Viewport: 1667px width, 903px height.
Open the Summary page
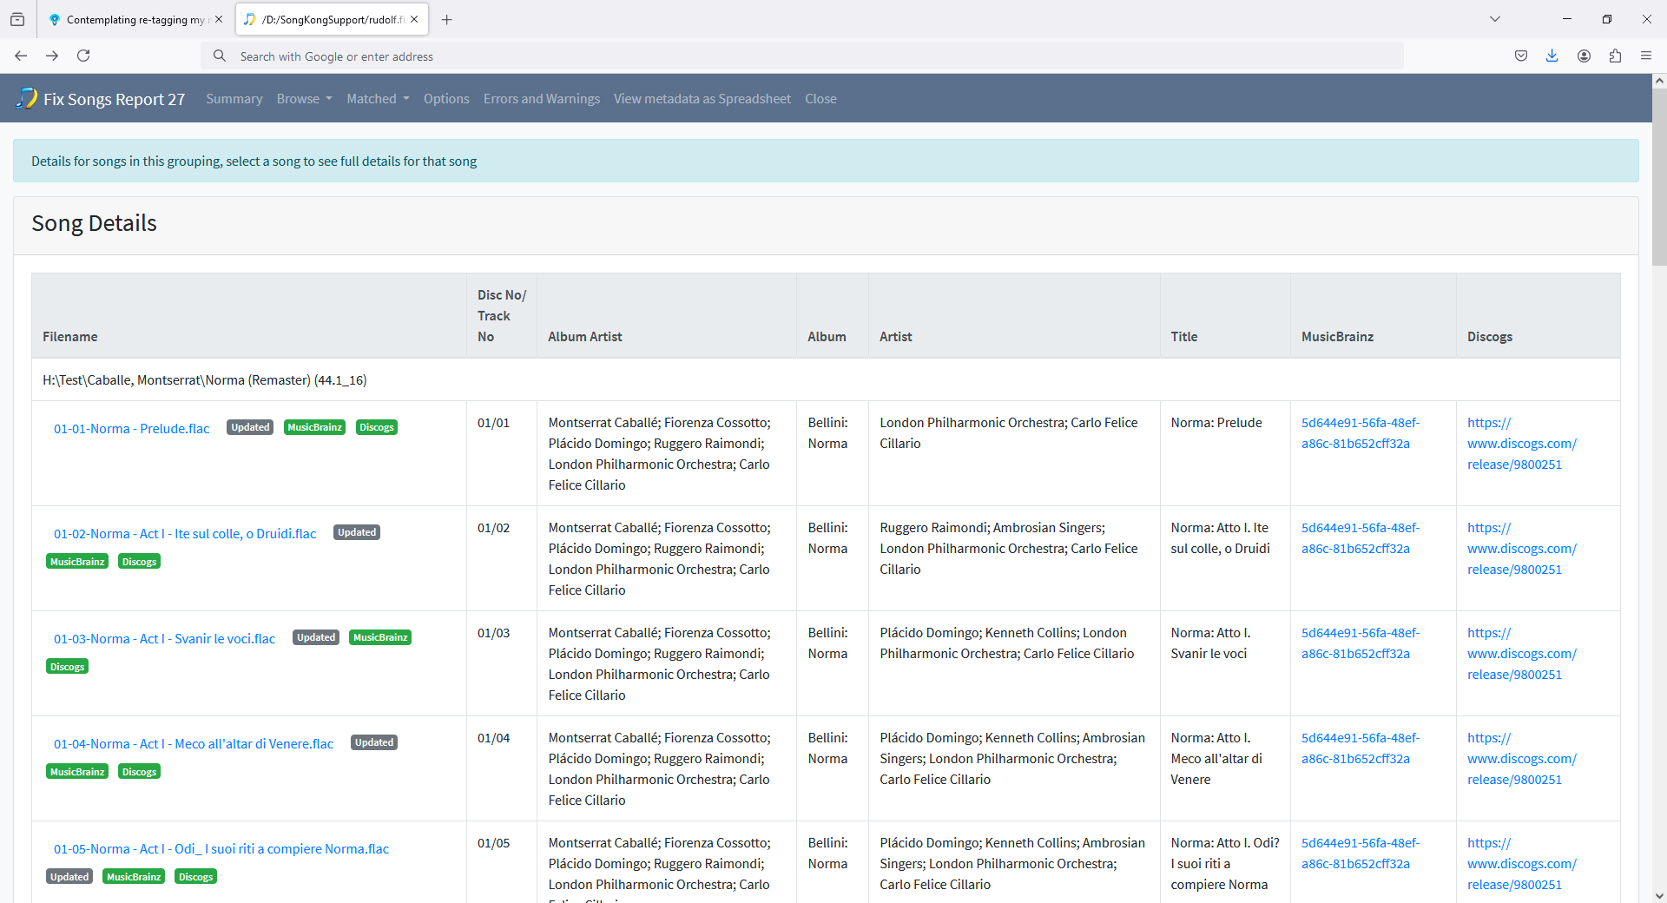point(234,99)
